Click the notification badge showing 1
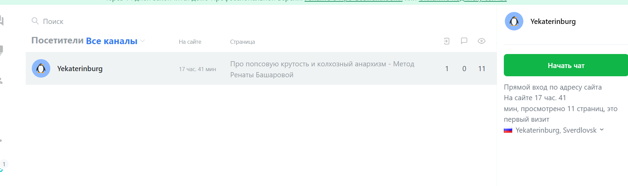Viewport: 628px width, 186px height. (x=4, y=164)
